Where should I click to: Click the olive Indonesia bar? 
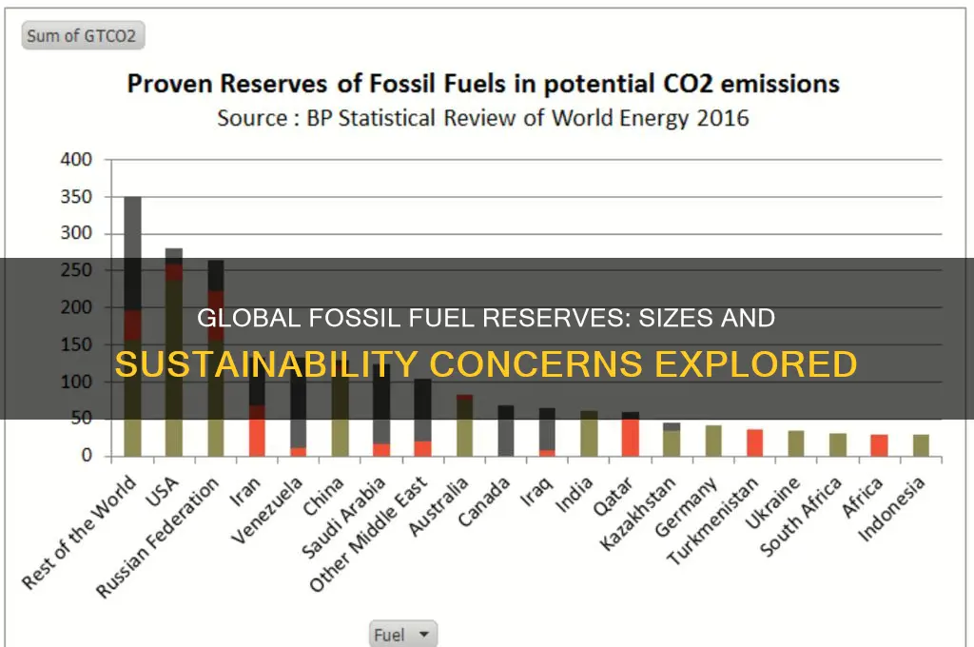point(921,445)
